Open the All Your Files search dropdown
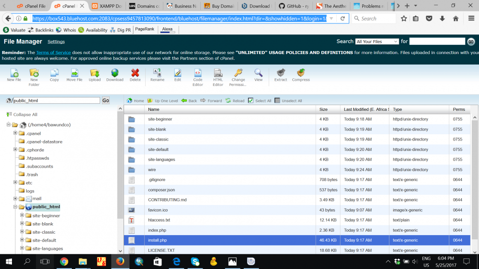479x269 pixels. (377, 42)
